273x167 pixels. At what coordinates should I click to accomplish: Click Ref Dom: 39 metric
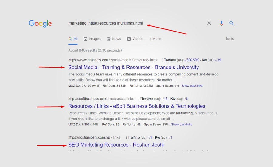[110, 125]
